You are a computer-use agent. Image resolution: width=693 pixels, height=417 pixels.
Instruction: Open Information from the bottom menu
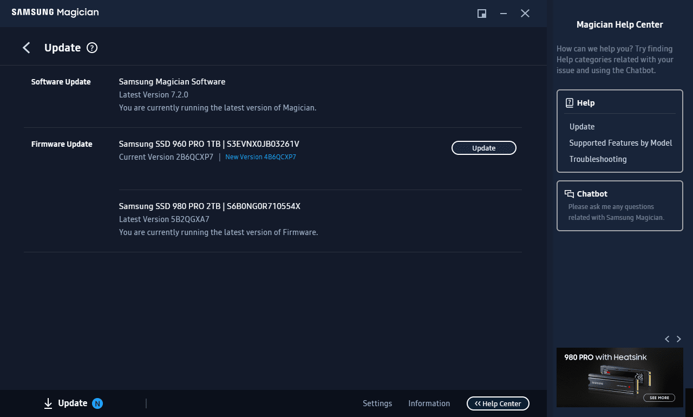[x=429, y=403]
